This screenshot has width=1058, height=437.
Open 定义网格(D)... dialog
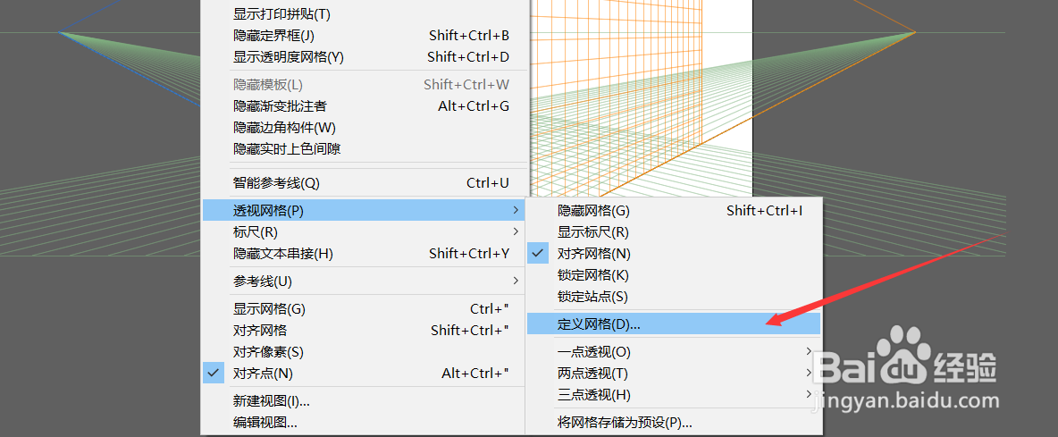point(674,324)
